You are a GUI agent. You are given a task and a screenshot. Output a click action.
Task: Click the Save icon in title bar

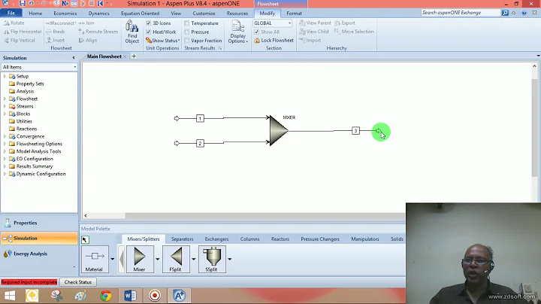point(22,4)
